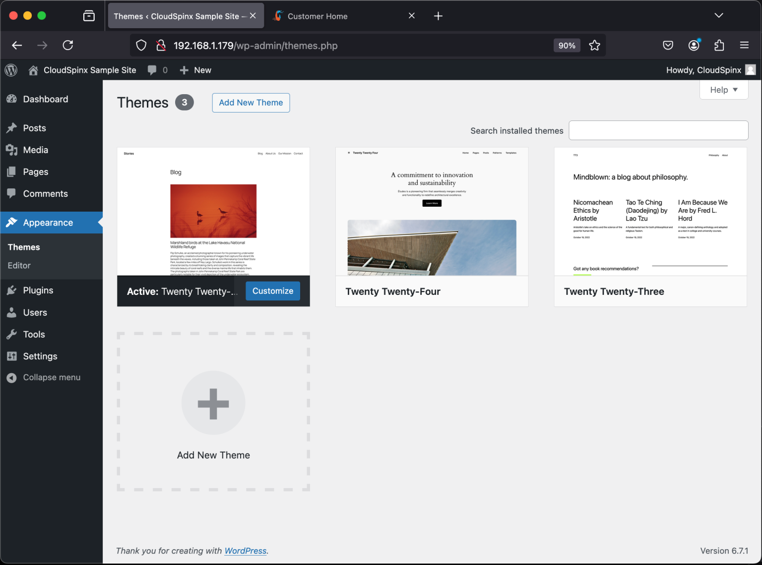Screen dimensions: 762x565
Task: Open Tools via the wrench icon
Action: pyautogui.click(x=11, y=334)
